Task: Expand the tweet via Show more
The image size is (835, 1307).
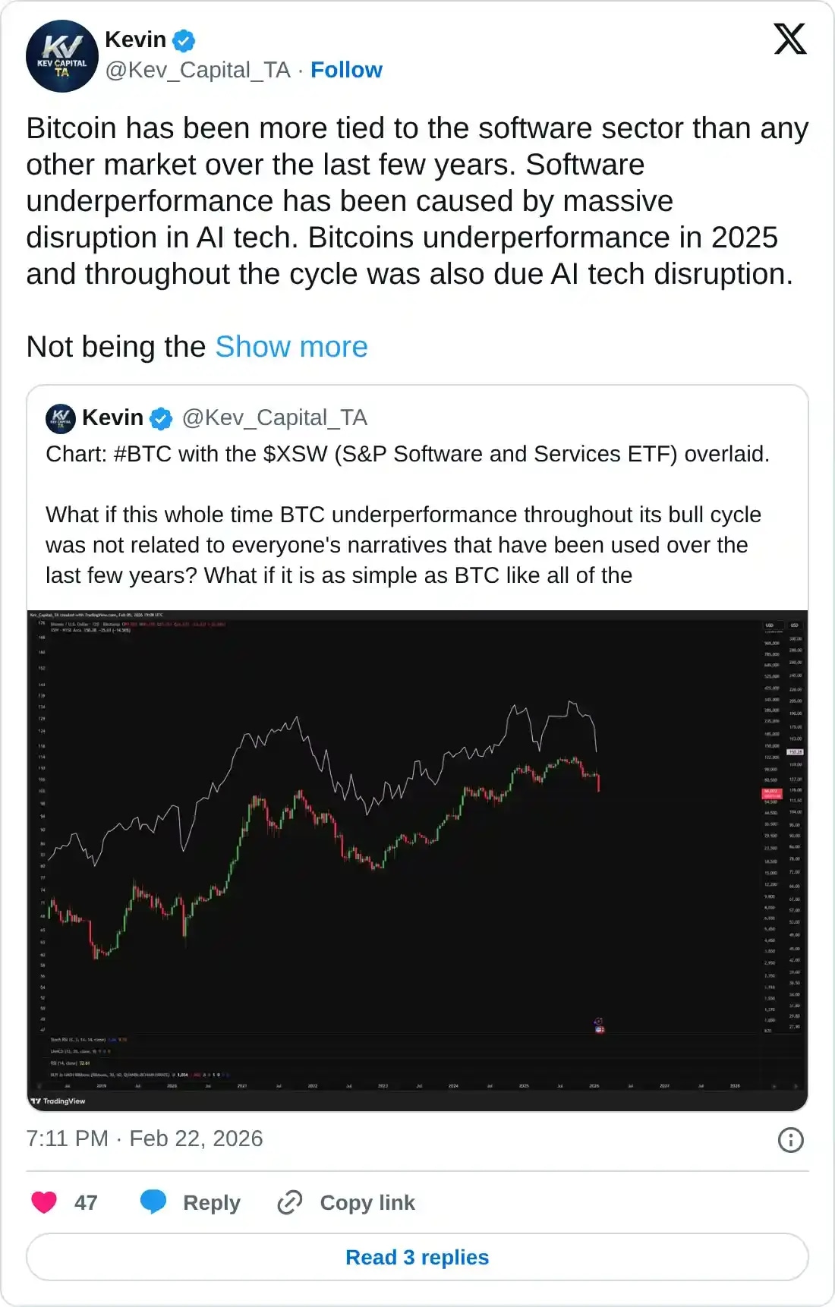Action: (291, 347)
